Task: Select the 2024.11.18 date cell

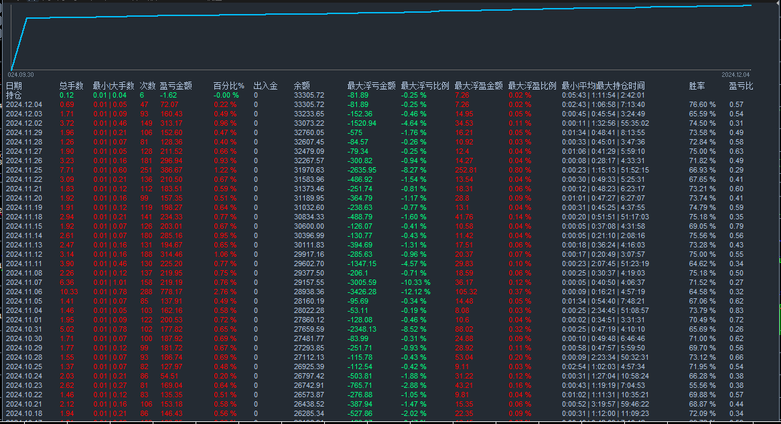Action: (24, 217)
